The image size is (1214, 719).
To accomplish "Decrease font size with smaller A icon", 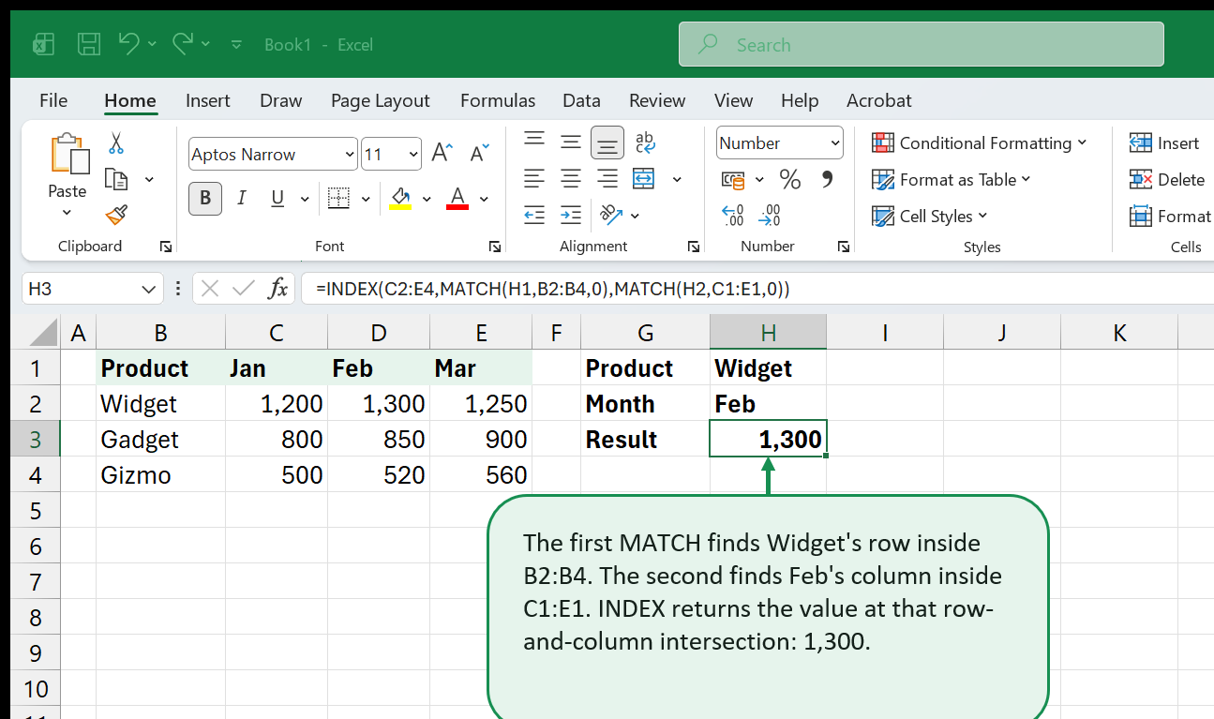I will [478, 154].
